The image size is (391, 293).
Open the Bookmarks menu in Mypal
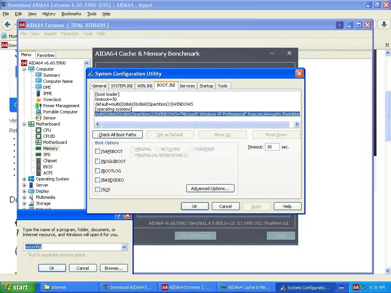pos(71,14)
